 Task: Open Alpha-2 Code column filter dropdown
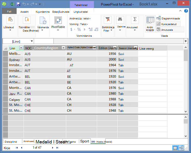coord(94,48)
